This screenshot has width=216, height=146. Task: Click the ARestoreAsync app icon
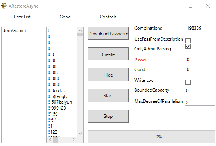point(4,6)
